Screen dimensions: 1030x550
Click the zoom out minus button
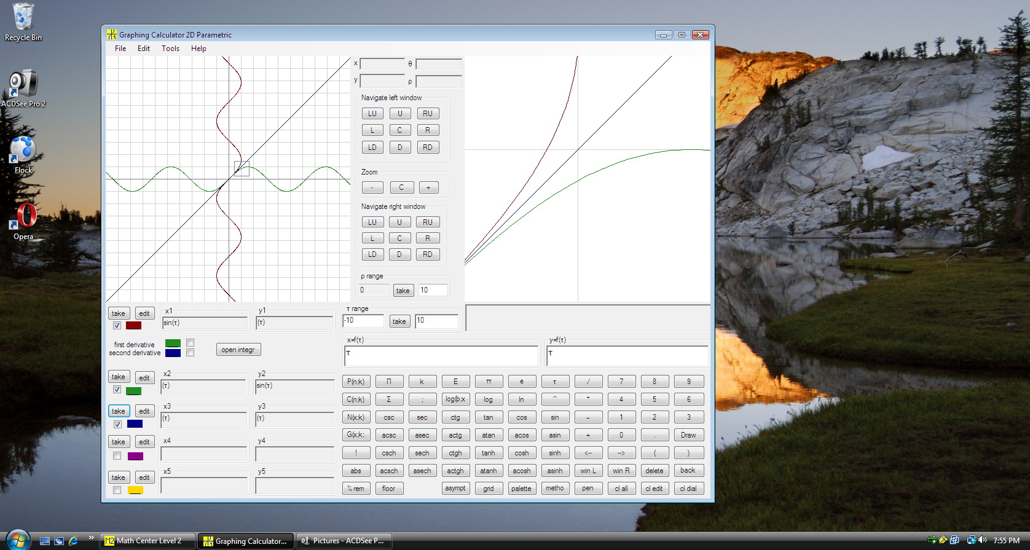[372, 187]
